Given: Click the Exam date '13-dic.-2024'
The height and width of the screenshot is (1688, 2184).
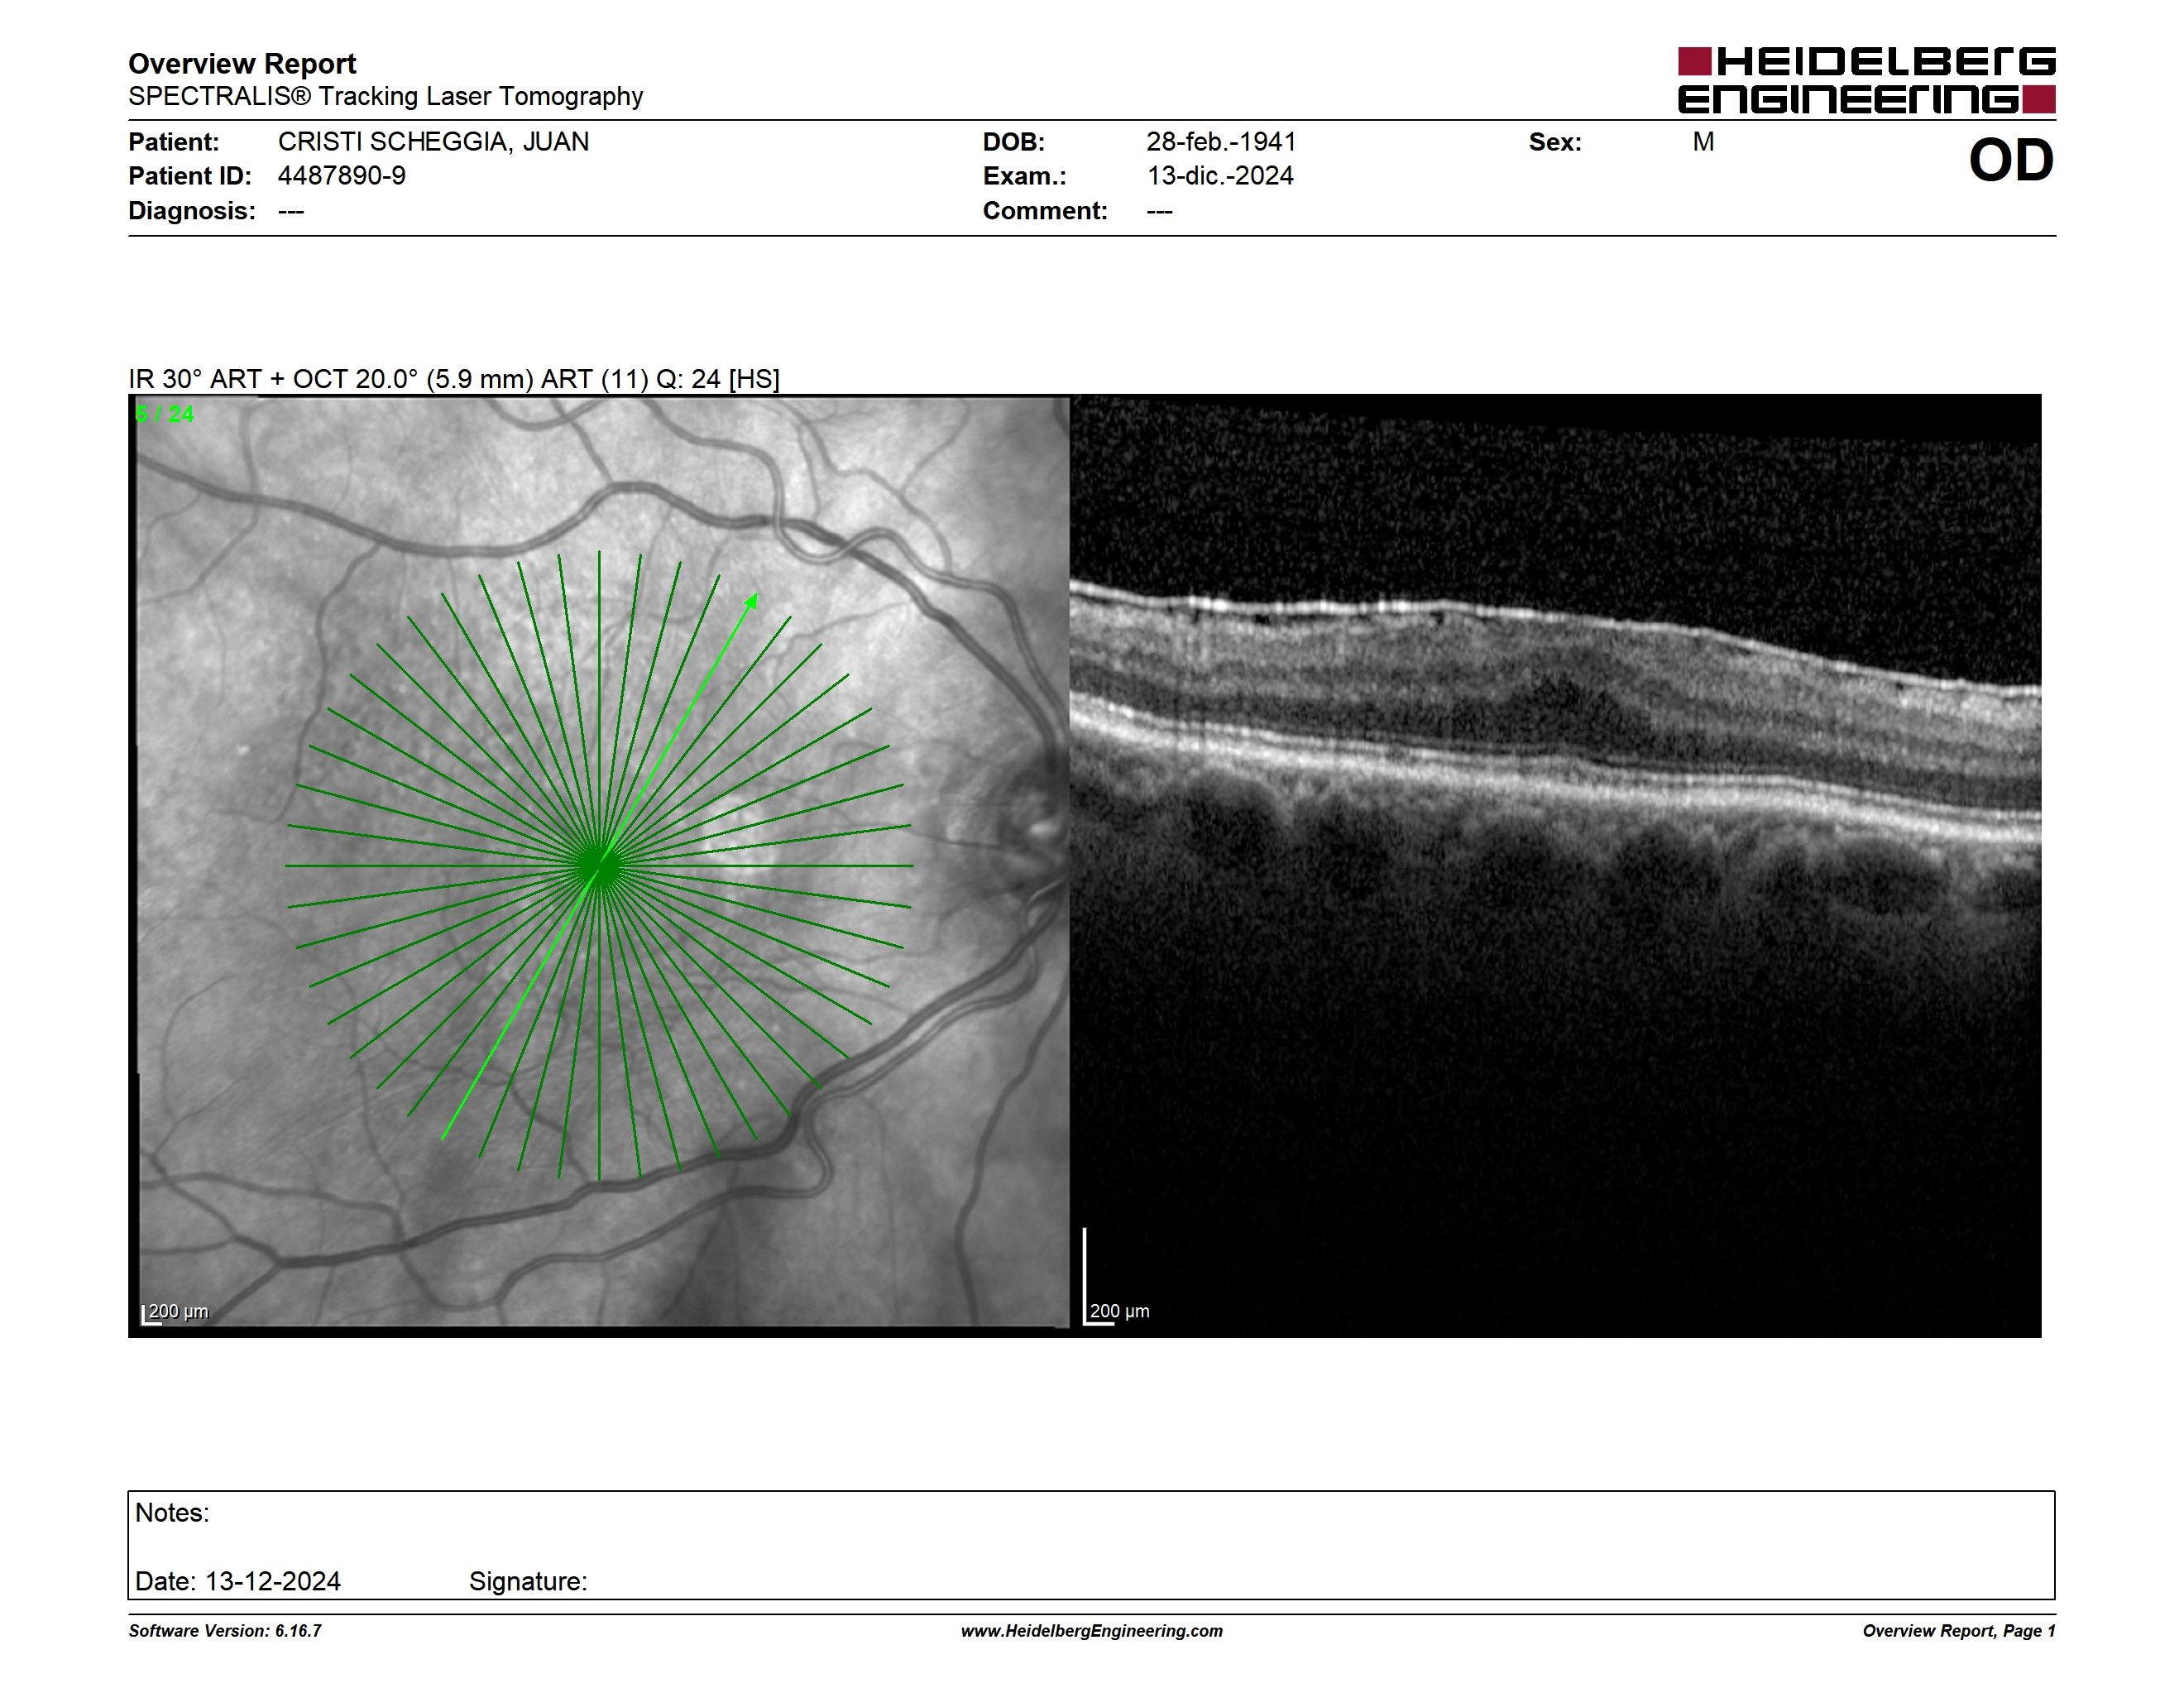Looking at the screenshot, I should tap(1220, 176).
